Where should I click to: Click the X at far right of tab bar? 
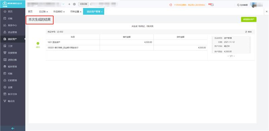click(266, 11)
